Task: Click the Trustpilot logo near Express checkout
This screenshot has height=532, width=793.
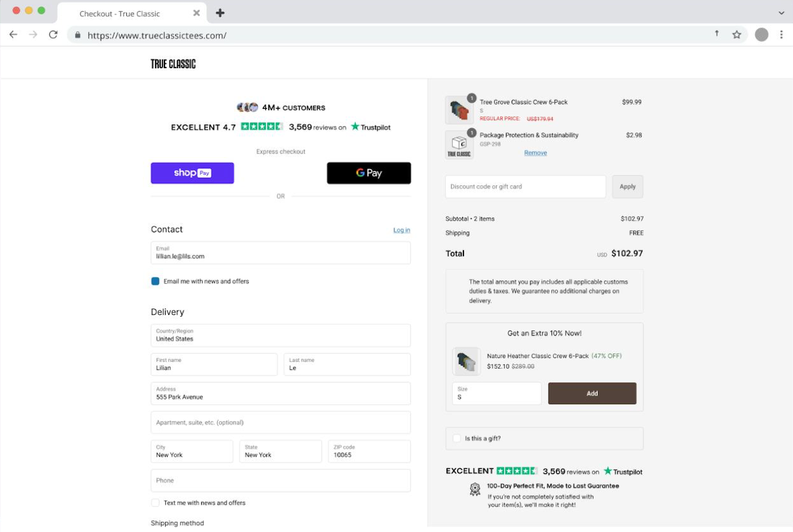Action: coord(370,127)
